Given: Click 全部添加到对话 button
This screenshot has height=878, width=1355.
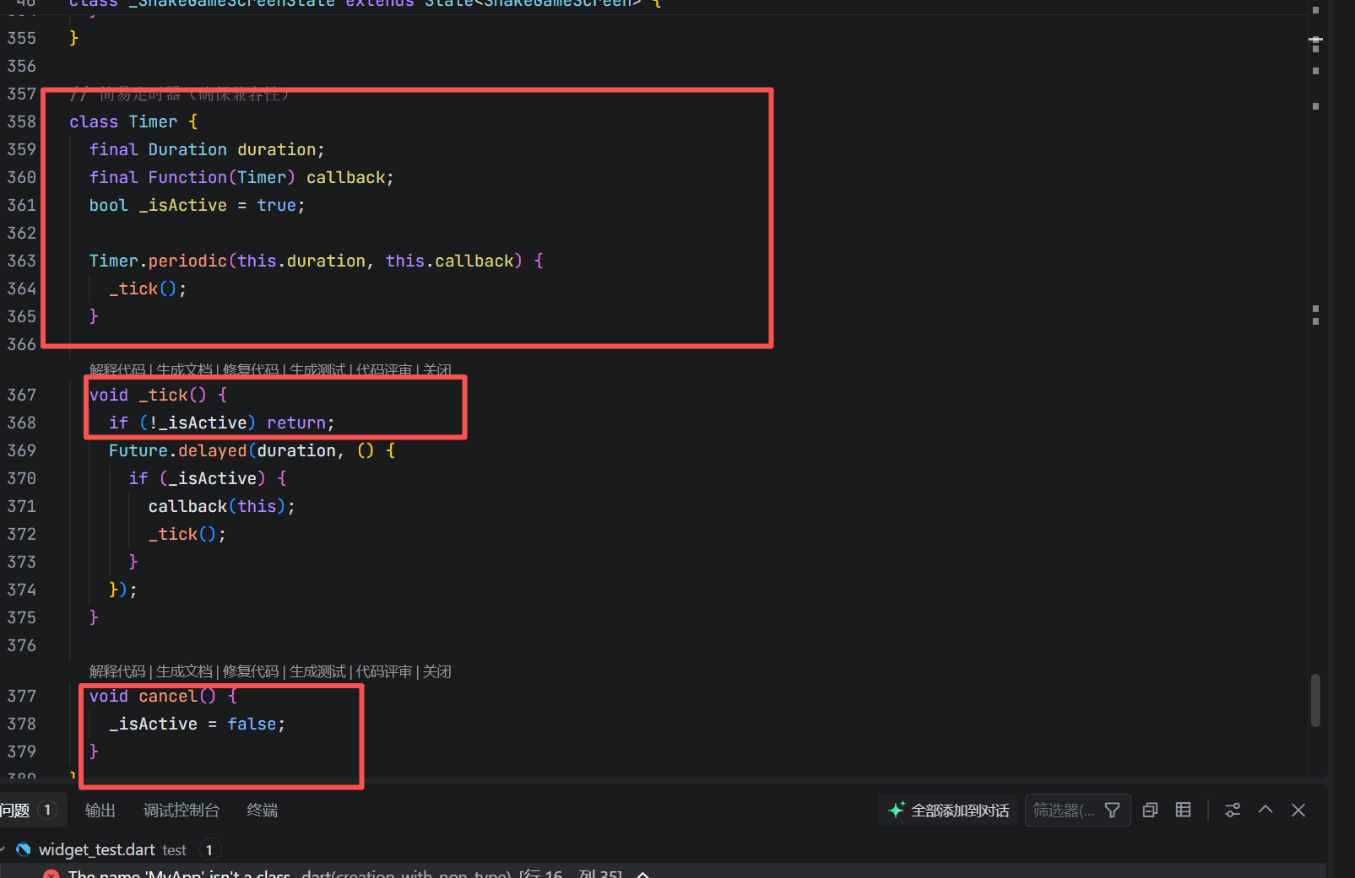Looking at the screenshot, I should click(949, 811).
